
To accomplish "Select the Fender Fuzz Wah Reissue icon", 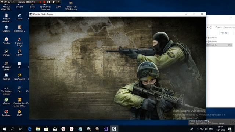I will (x=71, y=6).
